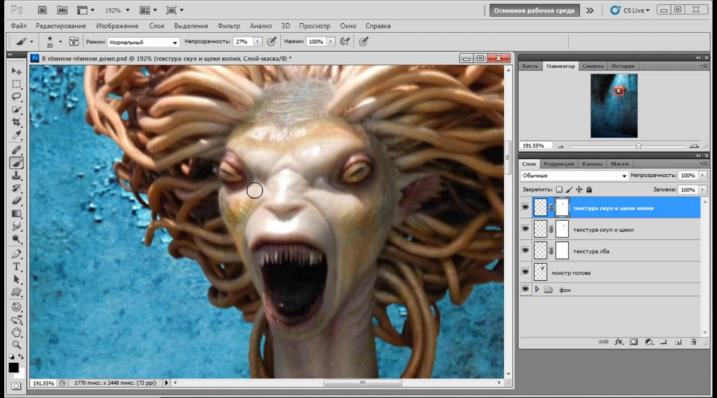
Task: Select the Custom Shape tool
Action: tap(16, 292)
